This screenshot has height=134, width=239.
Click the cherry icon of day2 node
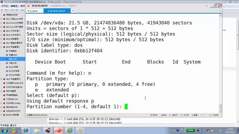(4, 23)
